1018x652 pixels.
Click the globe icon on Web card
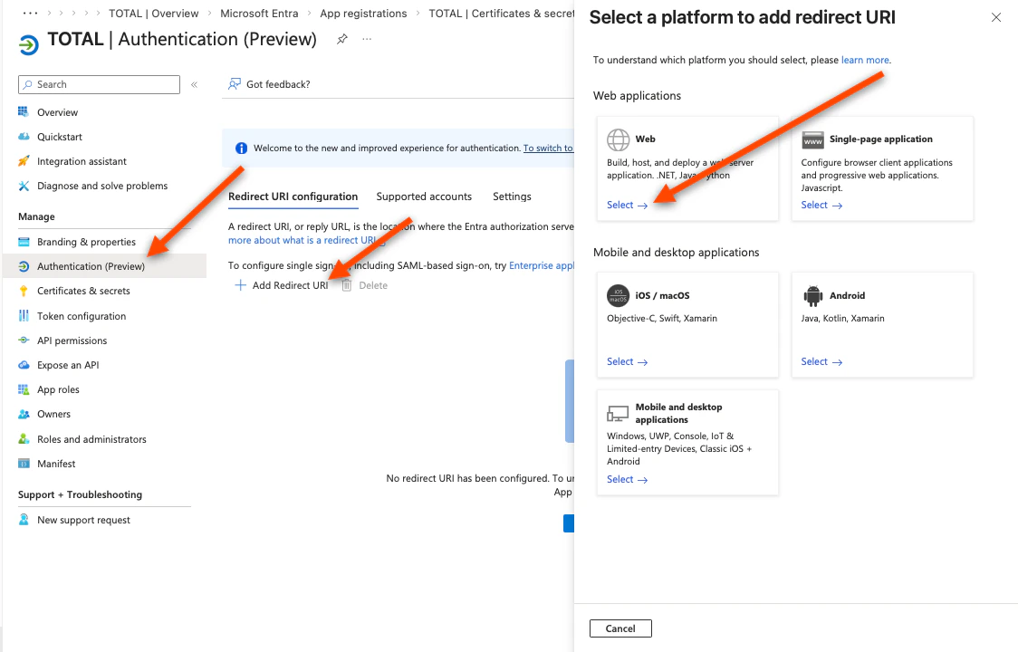tap(618, 139)
